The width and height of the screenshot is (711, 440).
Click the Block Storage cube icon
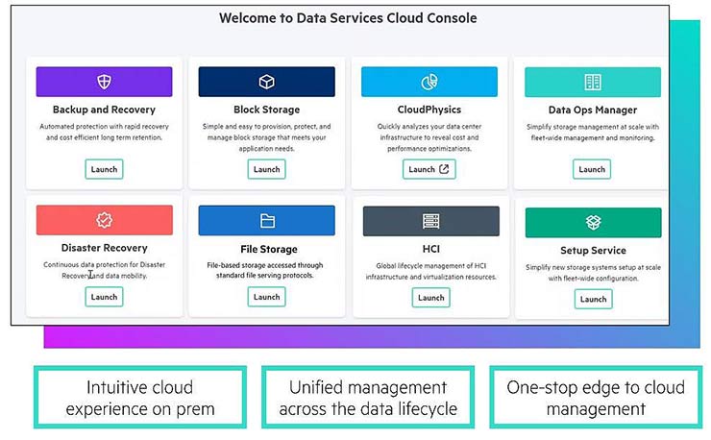click(267, 82)
